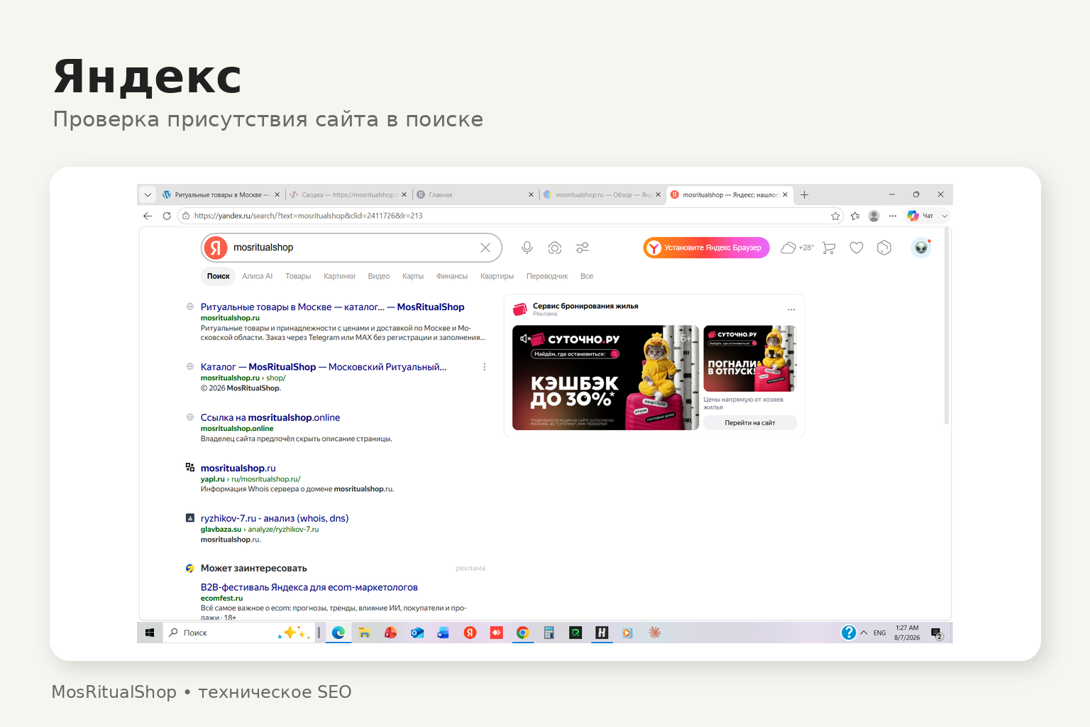This screenshot has width=1090, height=727.
Task: Open Calculator from the taskbar
Action: click(549, 633)
